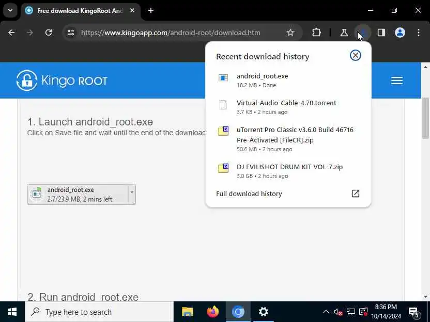Click taskbar search box
The width and height of the screenshot is (430, 322).
[x=99, y=312]
